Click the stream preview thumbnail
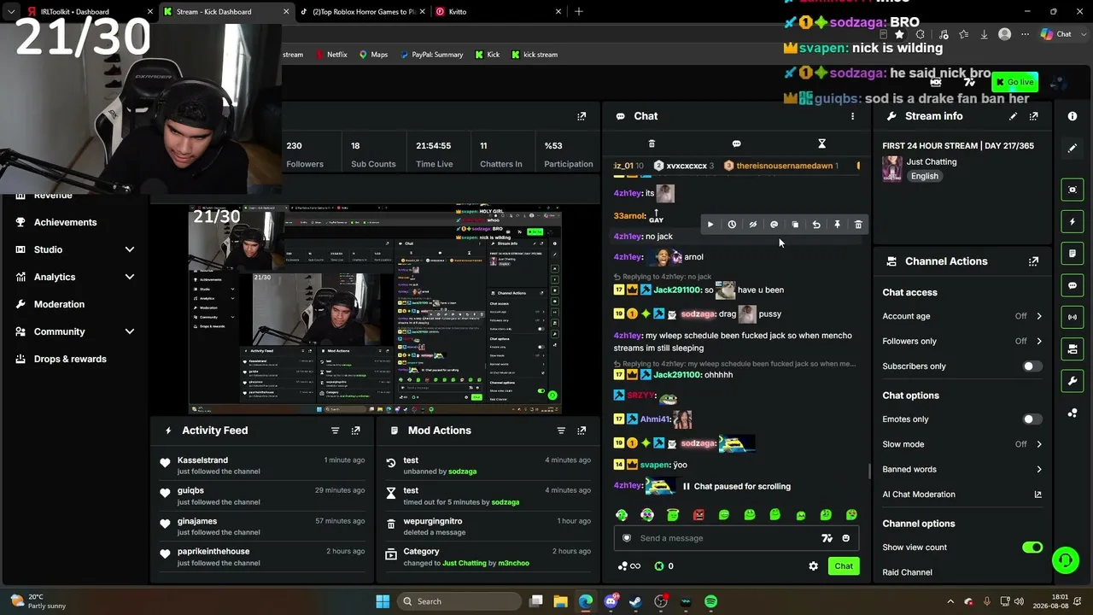 click(375, 311)
